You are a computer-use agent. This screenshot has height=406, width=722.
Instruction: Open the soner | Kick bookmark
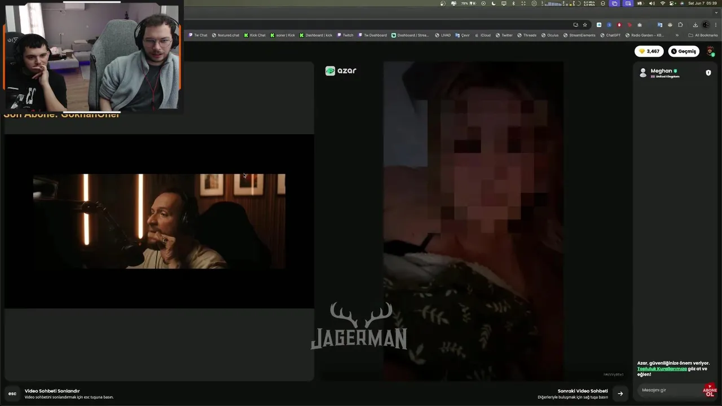coord(283,35)
